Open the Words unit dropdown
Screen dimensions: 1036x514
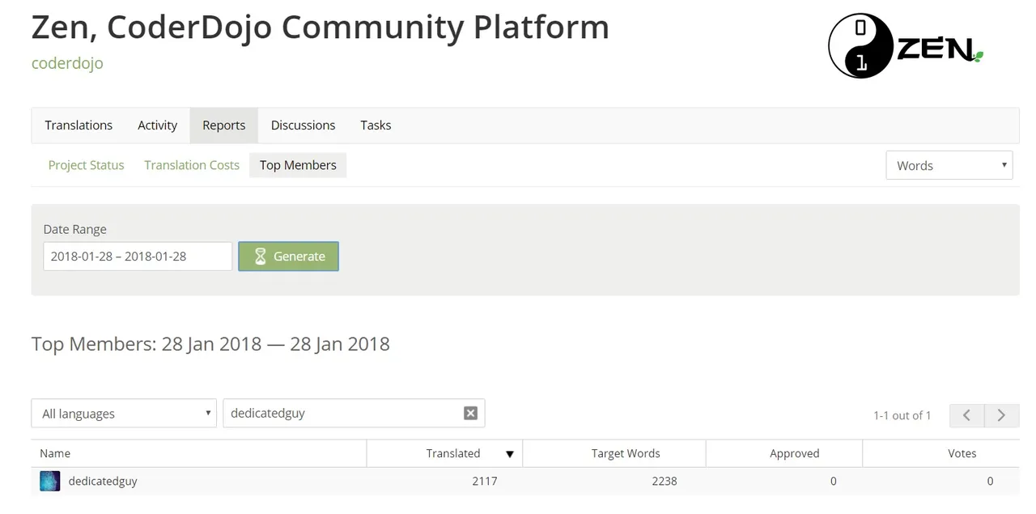(949, 165)
